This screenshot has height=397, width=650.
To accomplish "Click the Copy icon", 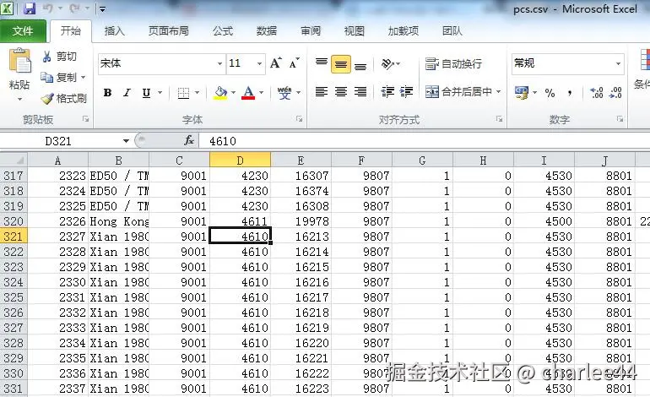I will pyautogui.click(x=46, y=77).
